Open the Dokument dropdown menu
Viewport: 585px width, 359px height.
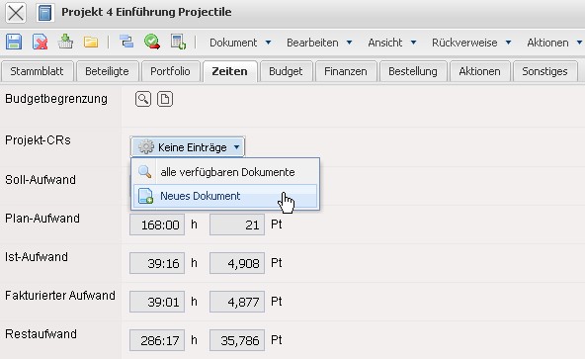[x=240, y=43]
